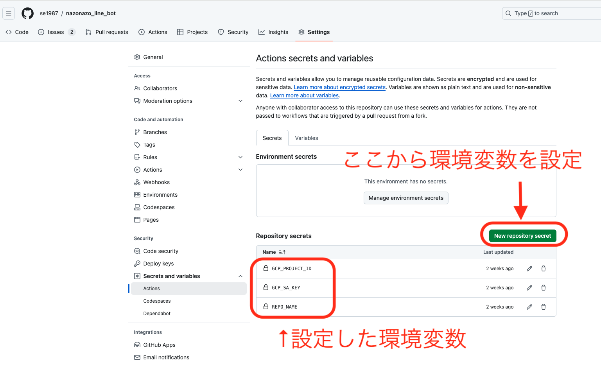The width and height of the screenshot is (601, 366).
Task: Click the REPO_NAME secret name
Action: [285, 307]
